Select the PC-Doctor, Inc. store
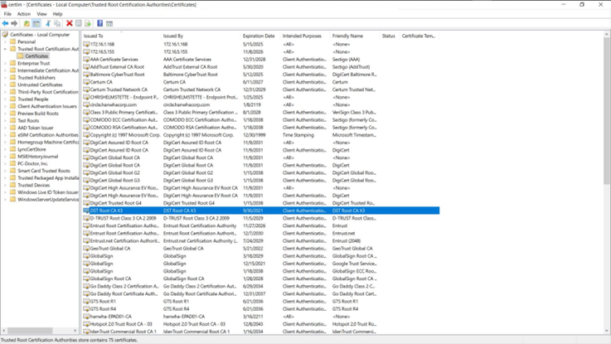Screen dimensions: 611x344 (x=32, y=163)
